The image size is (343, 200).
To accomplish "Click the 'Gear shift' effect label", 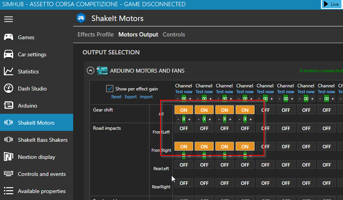I will pyautogui.click(x=103, y=110).
